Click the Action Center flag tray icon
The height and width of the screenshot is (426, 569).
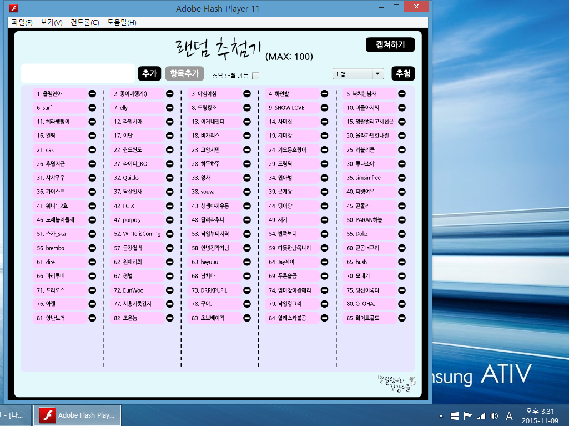[468, 416]
